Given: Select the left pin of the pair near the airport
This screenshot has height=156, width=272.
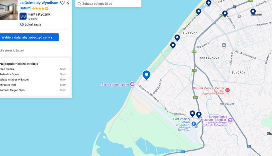Looking at the screenshot, I should [192, 114].
